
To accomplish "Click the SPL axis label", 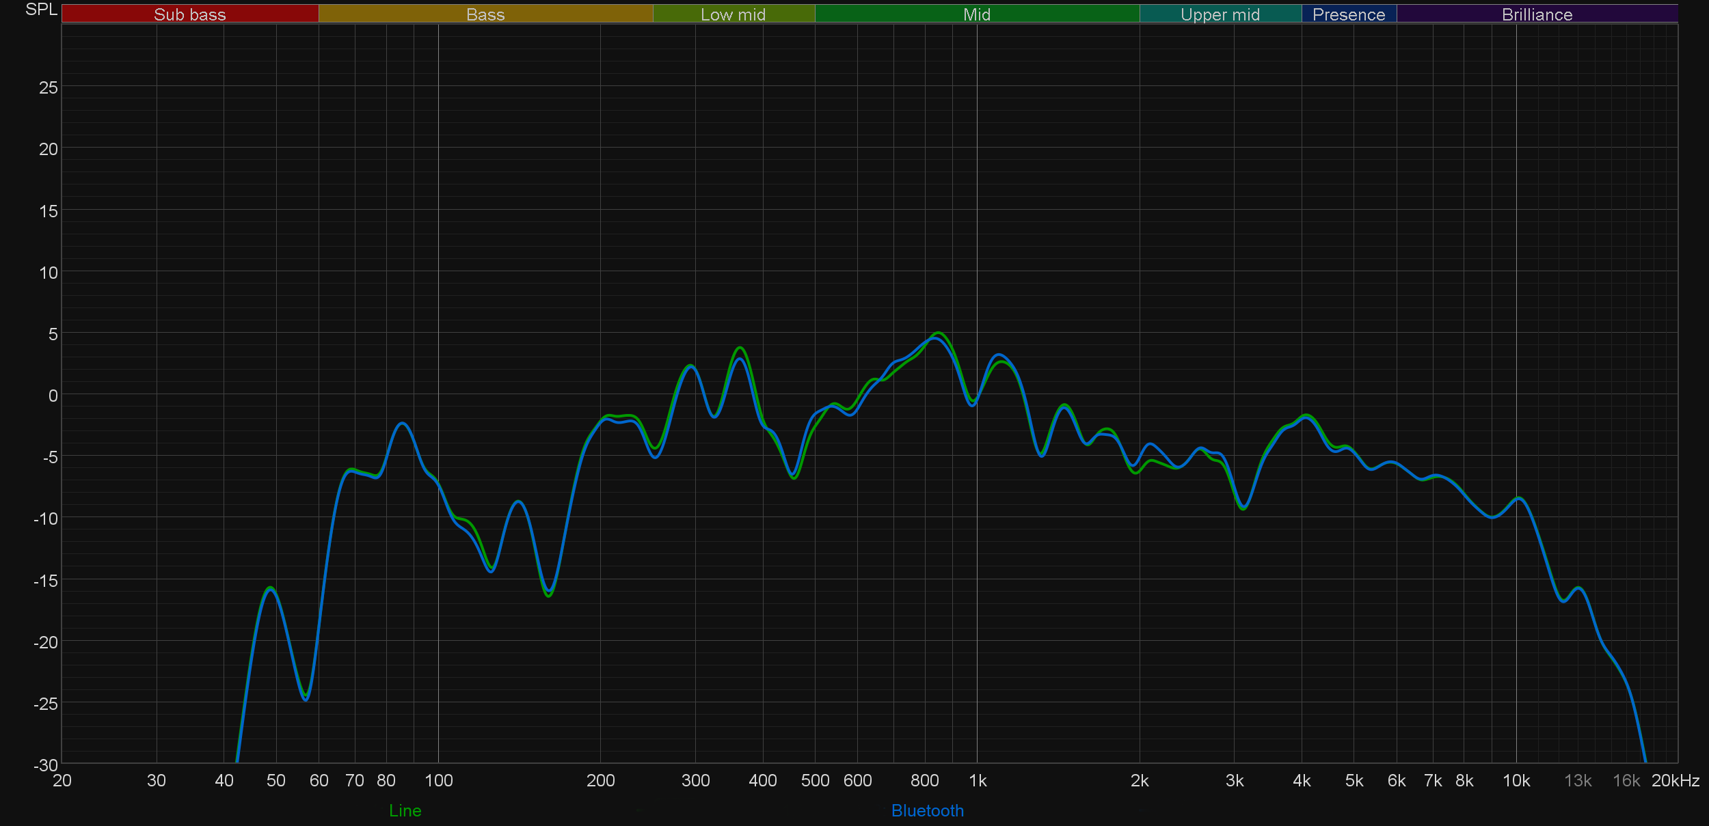I will tap(41, 10).
